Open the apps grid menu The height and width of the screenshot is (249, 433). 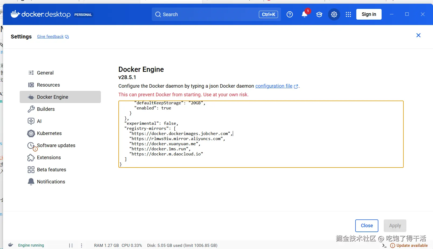coord(348,15)
